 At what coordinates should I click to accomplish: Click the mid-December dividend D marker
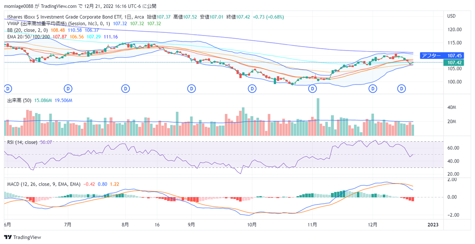402,88
